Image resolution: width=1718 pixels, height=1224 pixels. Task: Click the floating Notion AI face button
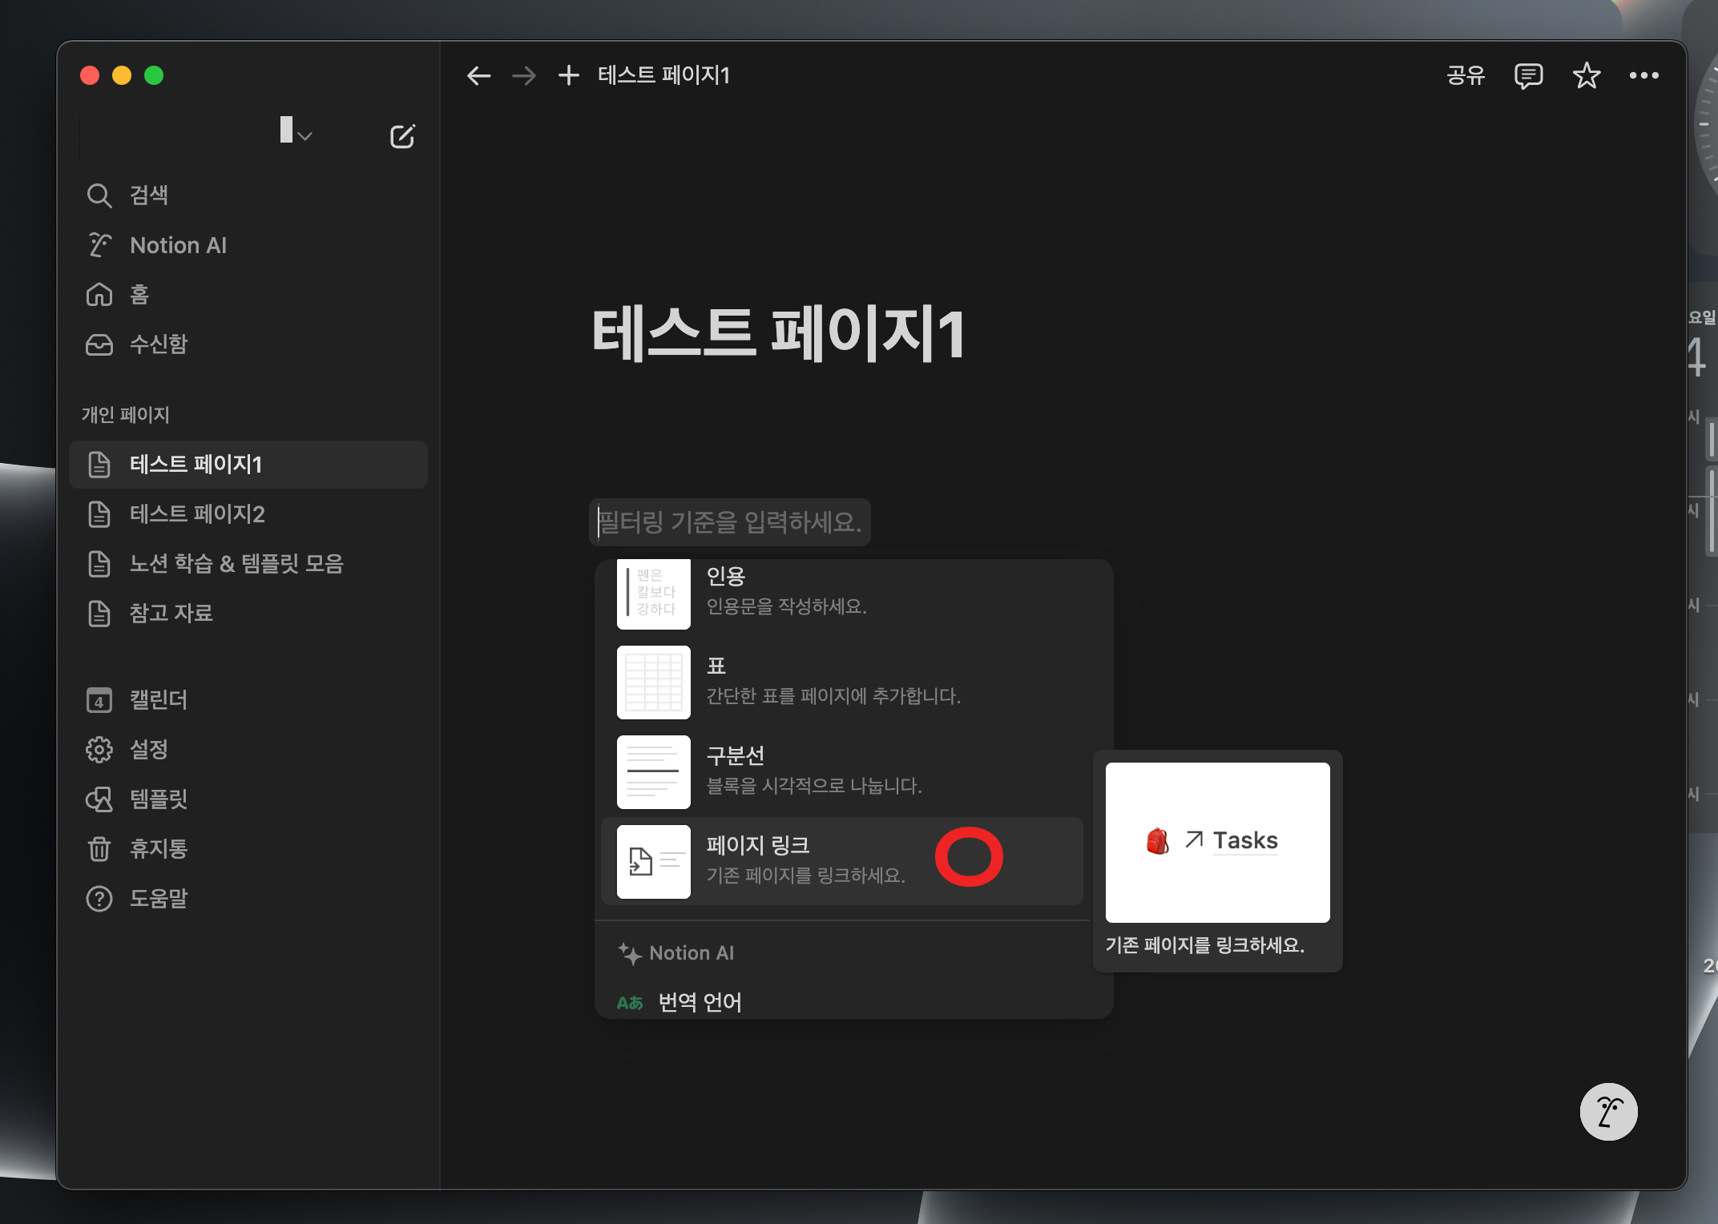click(x=1607, y=1111)
